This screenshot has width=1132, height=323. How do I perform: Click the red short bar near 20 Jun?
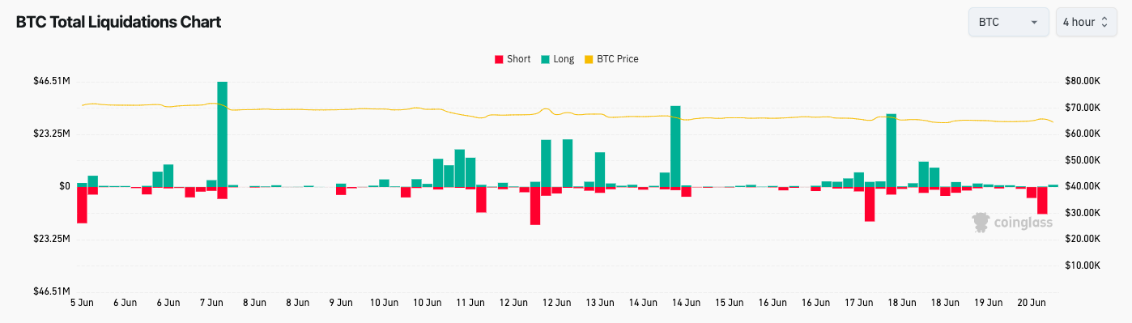[x=1042, y=201]
